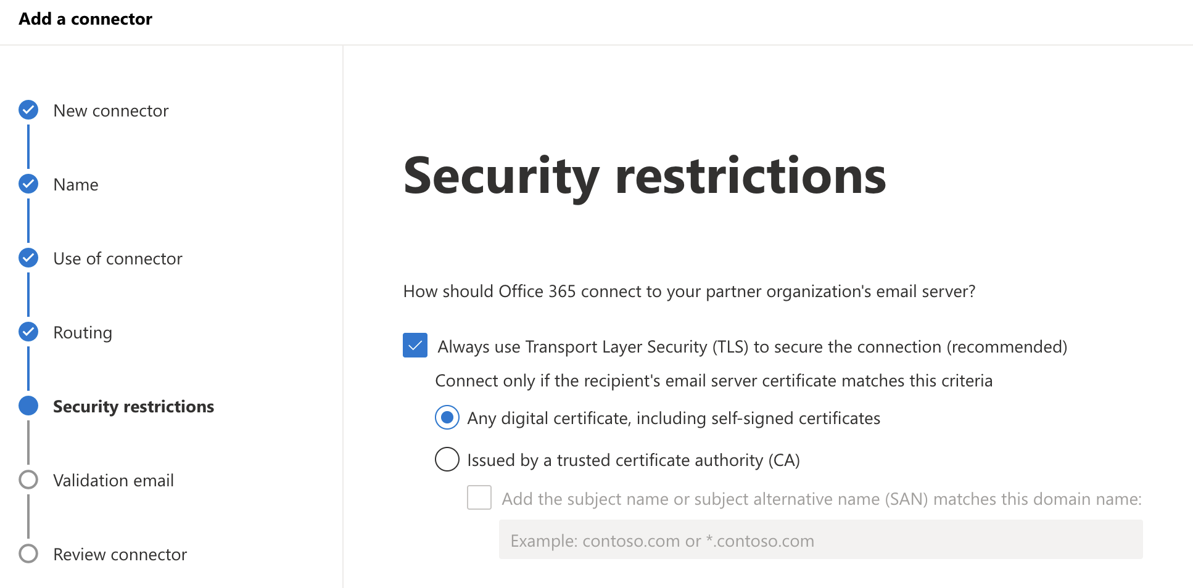Image resolution: width=1193 pixels, height=588 pixels.
Task: Uncheck Always use Transport Layer Security (TLS)
Action: point(415,346)
